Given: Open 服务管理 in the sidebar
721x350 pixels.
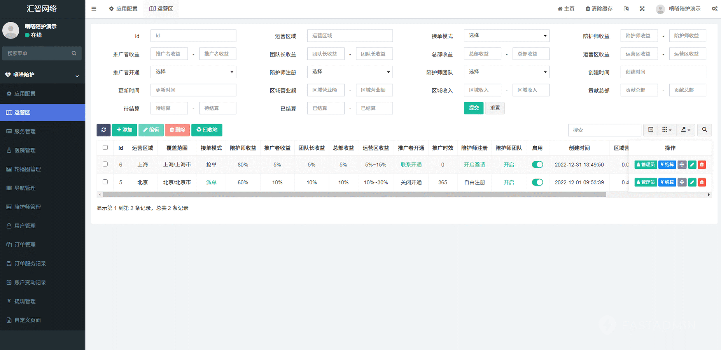Looking at the screenshot, I should point(25,131).
